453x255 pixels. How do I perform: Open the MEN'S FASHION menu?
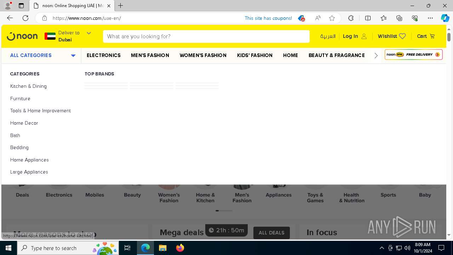pyautogui.click(x=150, y=55)
